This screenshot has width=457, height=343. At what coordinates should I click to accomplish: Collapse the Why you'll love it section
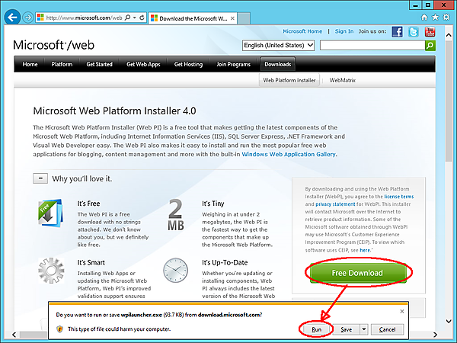(40, 178)
